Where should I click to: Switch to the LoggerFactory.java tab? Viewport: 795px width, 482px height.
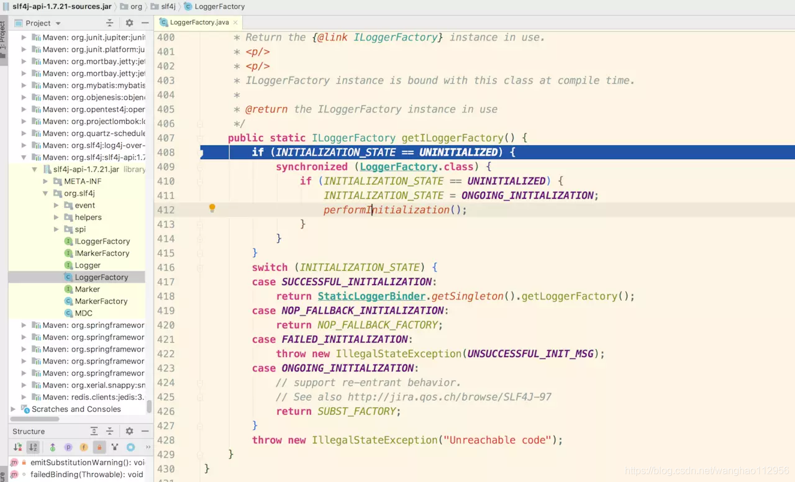pyautogui.click(x=199, y=22)
